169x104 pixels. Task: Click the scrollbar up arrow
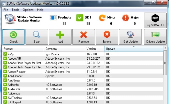(165, 48)
